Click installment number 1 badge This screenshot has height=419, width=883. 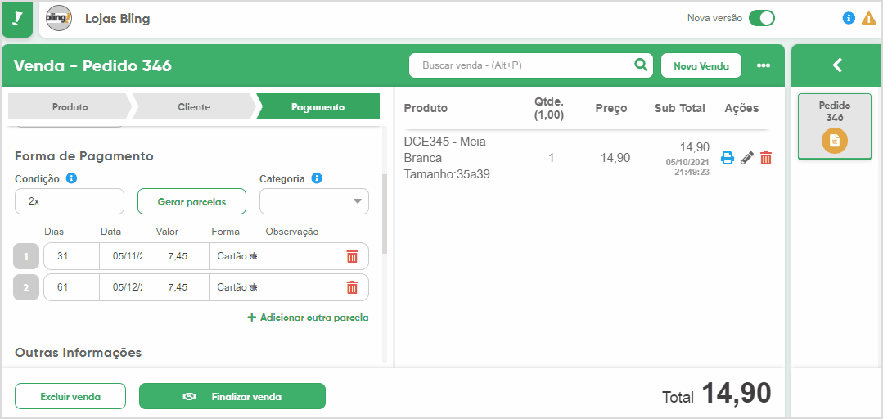pyautogui.click(x=26, y=256)
